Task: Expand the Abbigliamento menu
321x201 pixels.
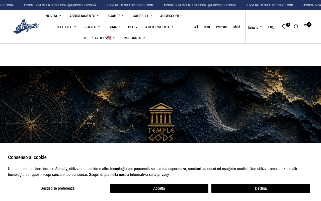Action: 84,16
